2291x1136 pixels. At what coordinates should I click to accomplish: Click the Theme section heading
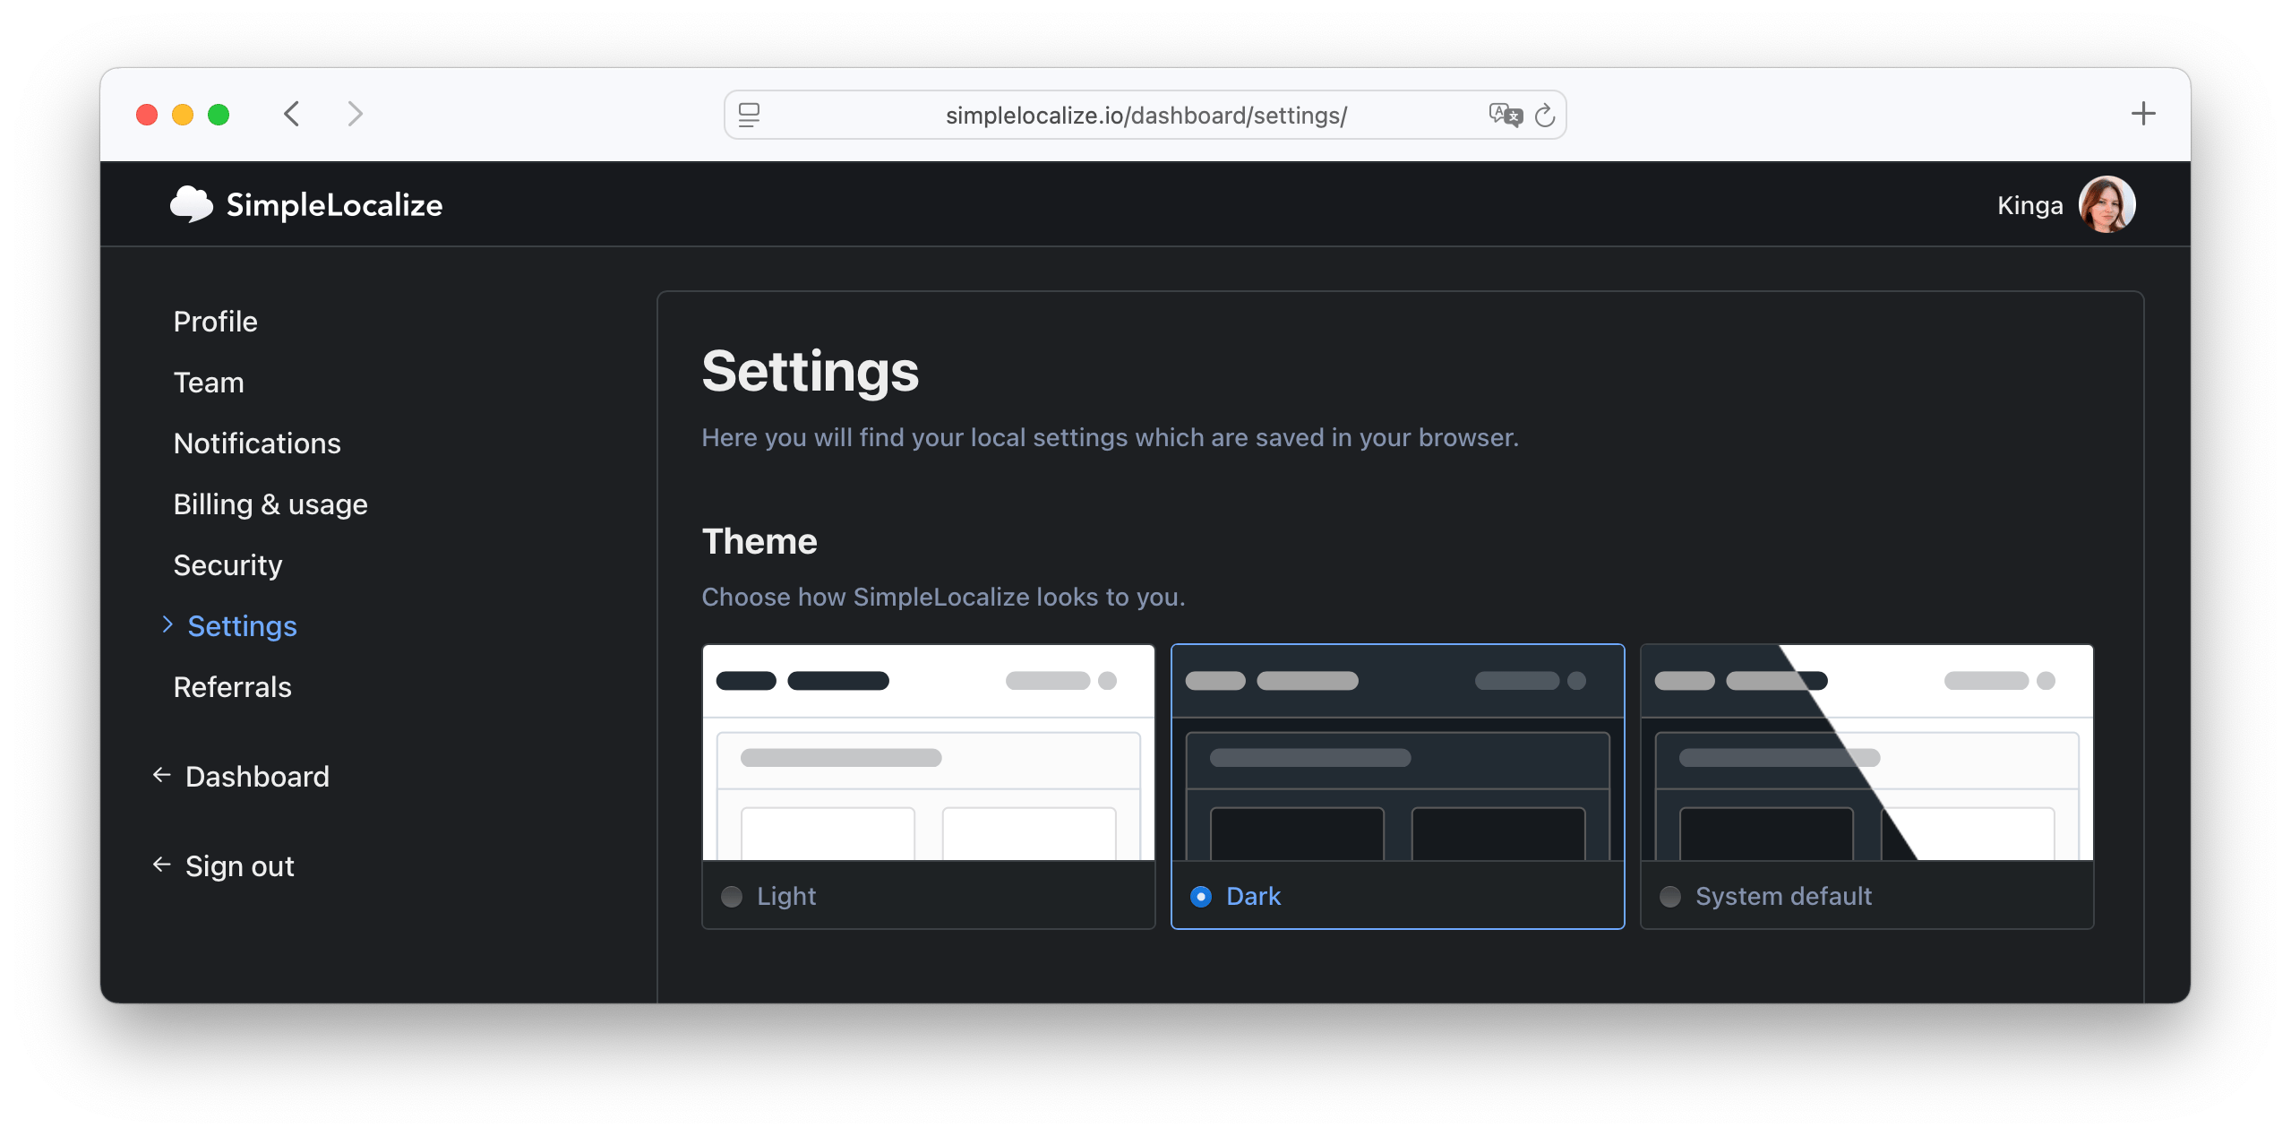point(759,541)
